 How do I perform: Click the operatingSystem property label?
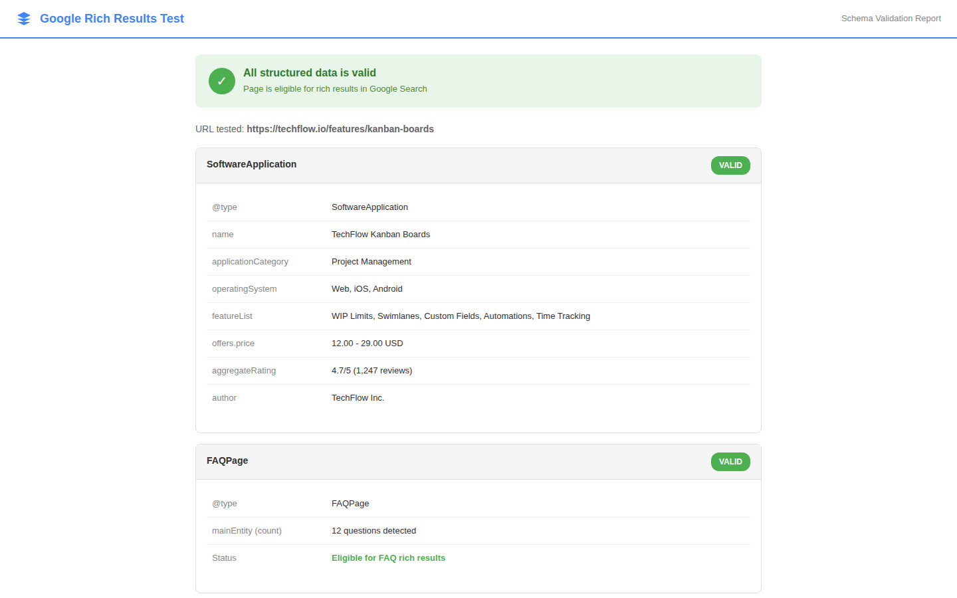[x=244, y=289]
